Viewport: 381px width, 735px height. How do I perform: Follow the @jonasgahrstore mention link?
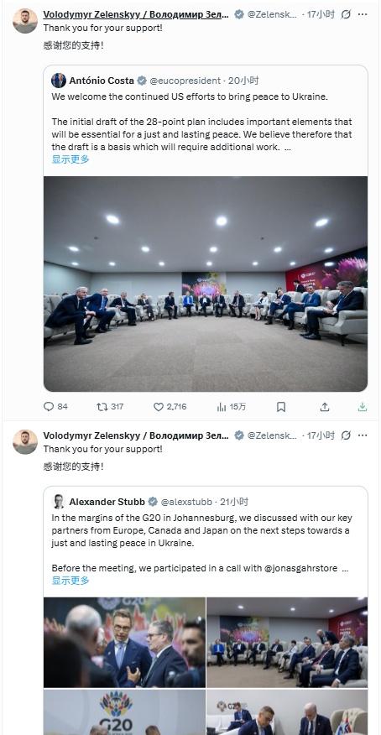301,568
